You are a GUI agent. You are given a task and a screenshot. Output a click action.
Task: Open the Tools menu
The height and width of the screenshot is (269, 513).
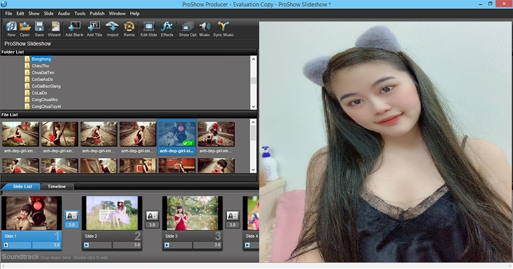tap(80, 13)
